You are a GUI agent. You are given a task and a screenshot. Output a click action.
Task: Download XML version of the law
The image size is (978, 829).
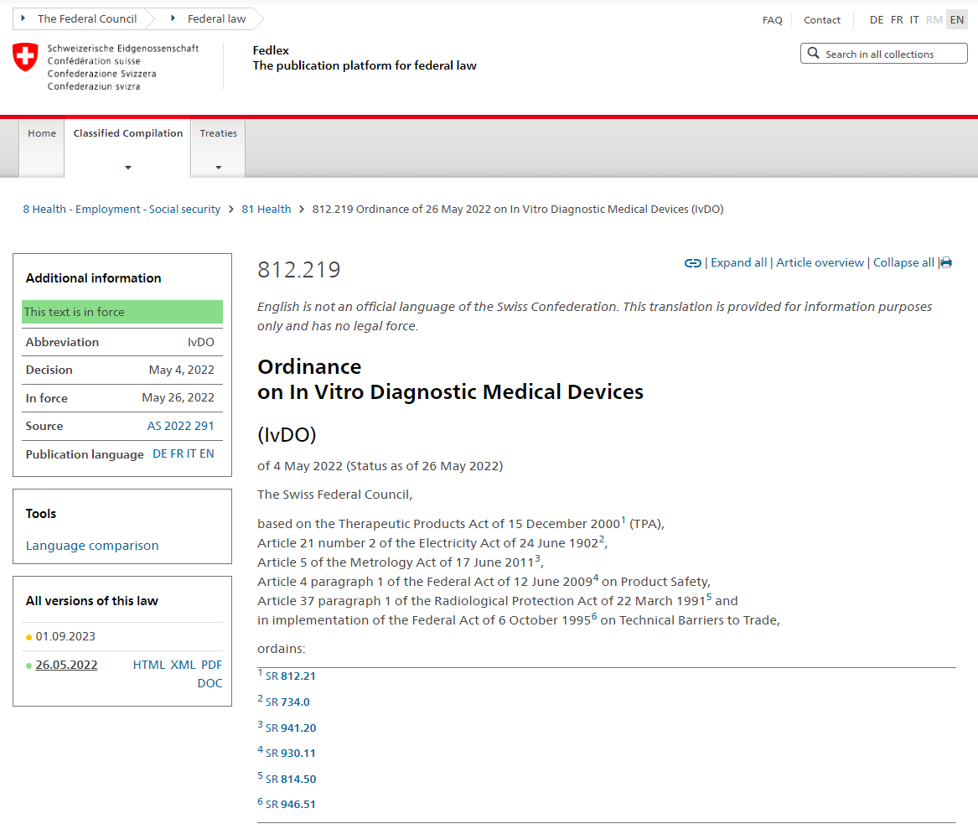click(x=183, y=665)
